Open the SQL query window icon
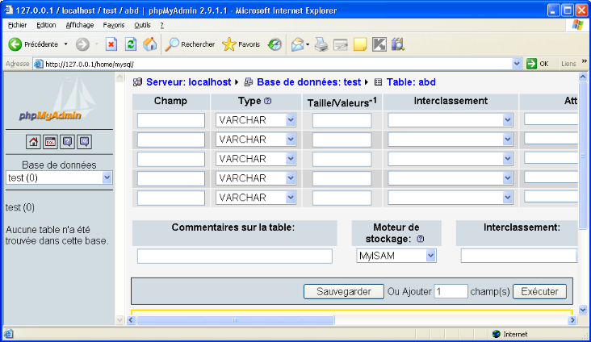The width and height of the screenshot is (591, 342). (x=50, y=142)
